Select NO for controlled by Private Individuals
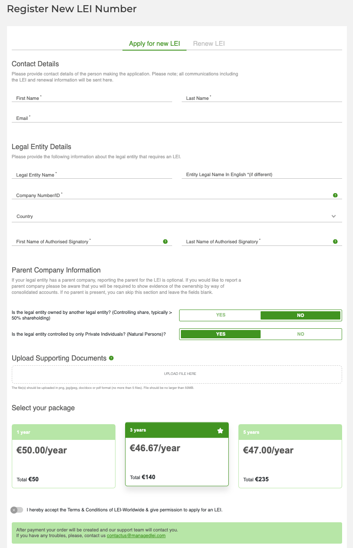This screenshot has width=353, height=548. [300, 334]
